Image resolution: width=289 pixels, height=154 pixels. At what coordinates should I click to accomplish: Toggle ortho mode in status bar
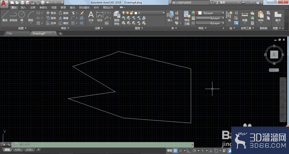pos(189,151)
